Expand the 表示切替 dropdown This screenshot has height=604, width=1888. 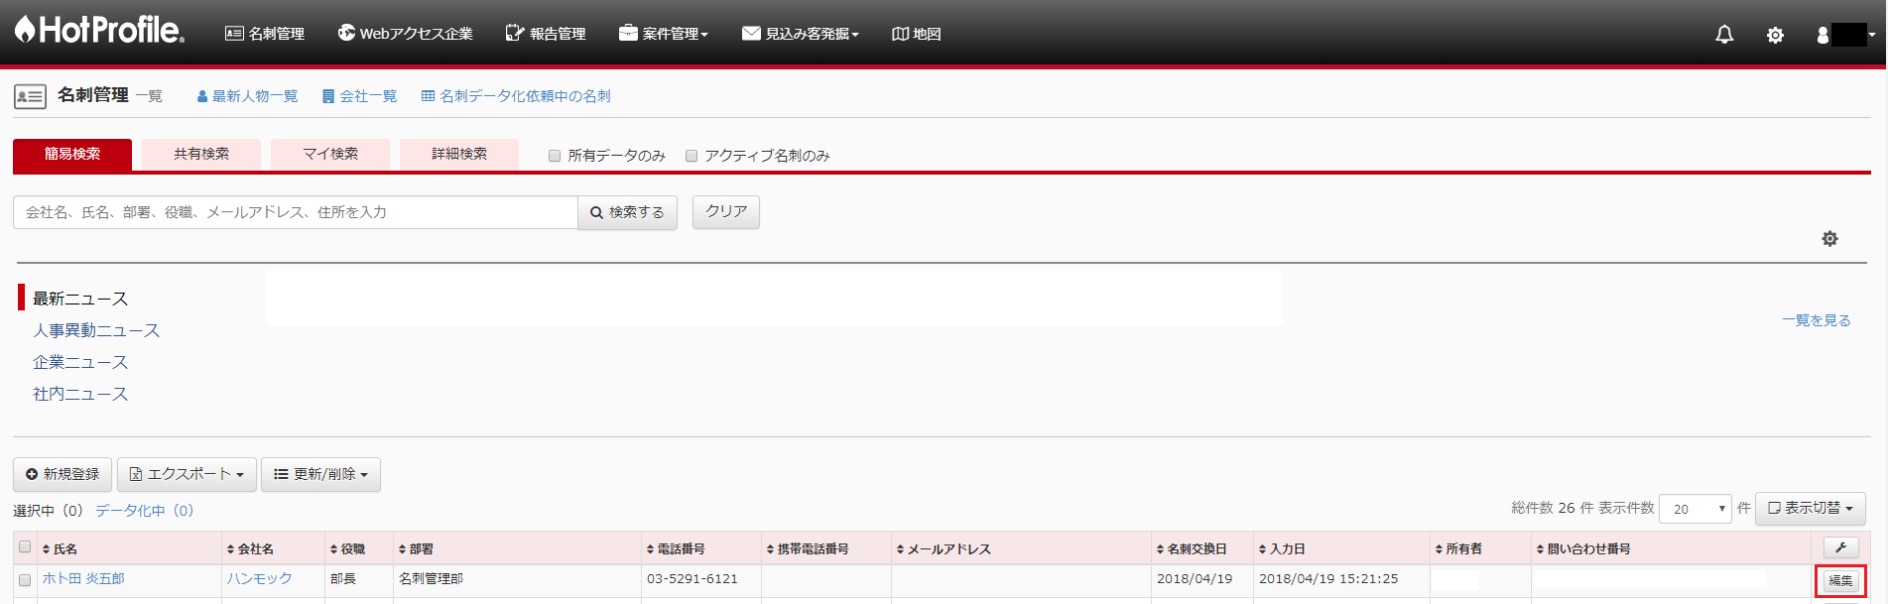tap(1811, 508)
